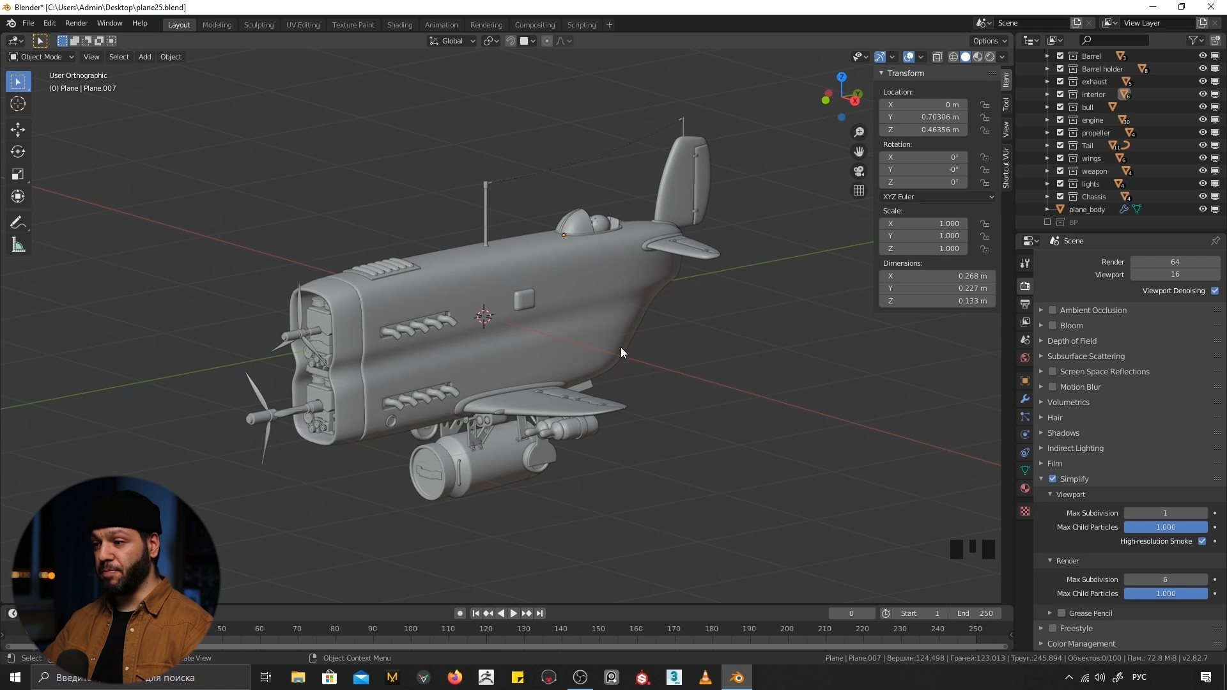Image resolution: width=1227 pixels, height=690 pixels.
Task: Toggle camera view in viewport
Action: coord(859,171)
